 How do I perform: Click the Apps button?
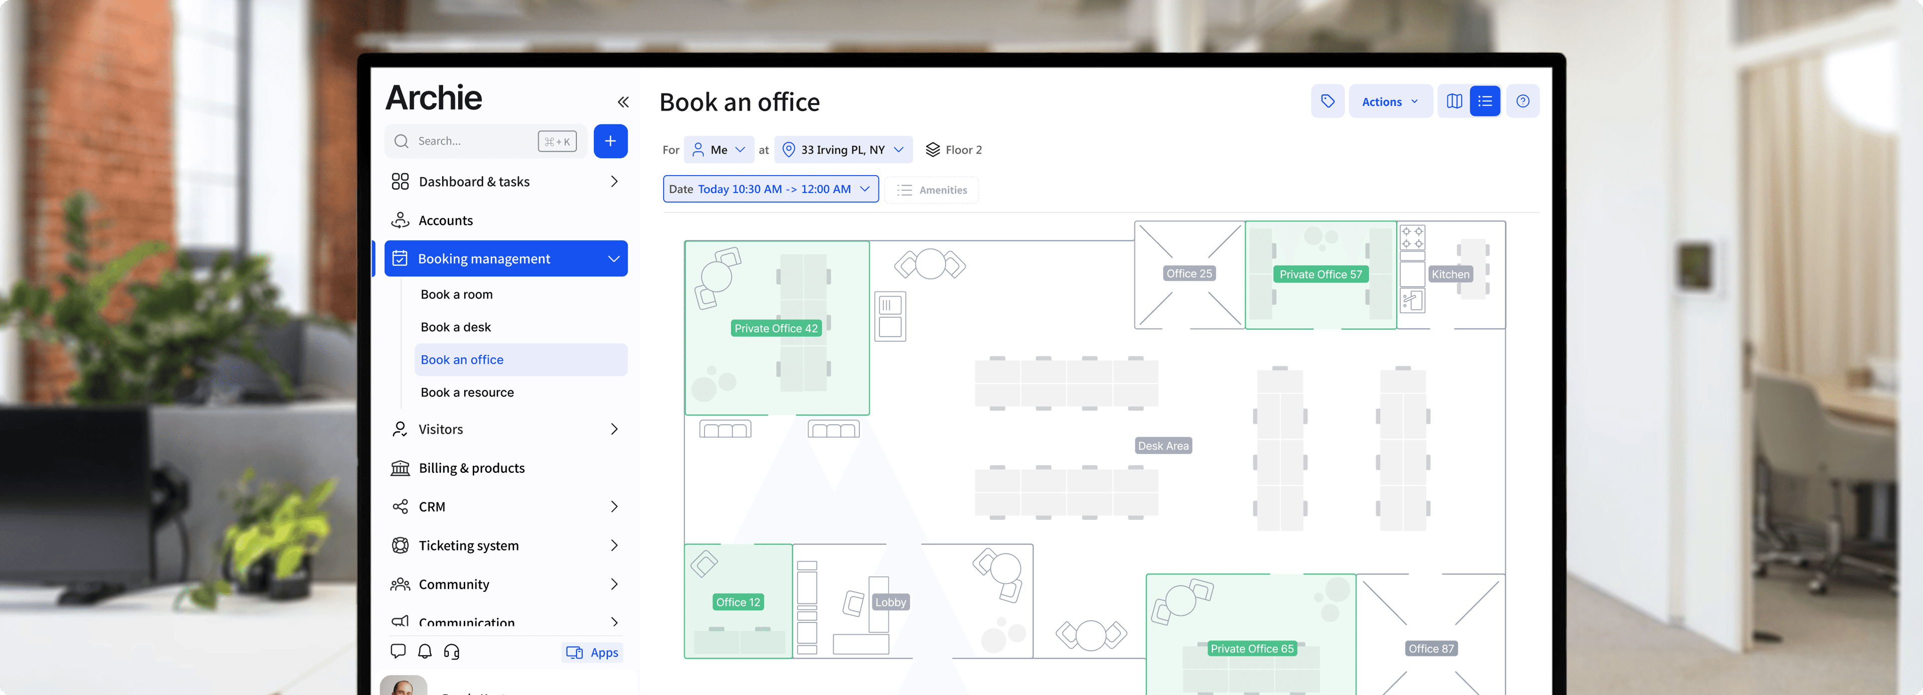(x=593, y=652)
